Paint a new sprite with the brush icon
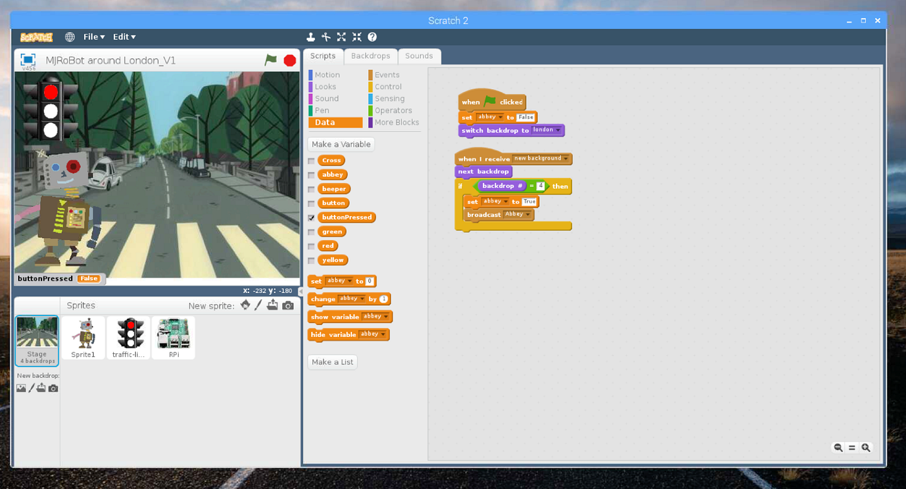 tap(258, 305)
